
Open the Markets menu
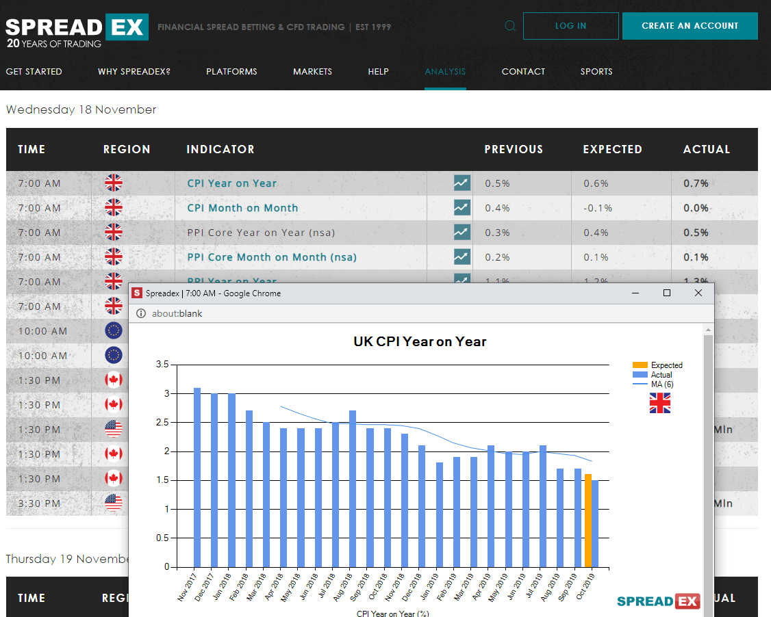(x=312, y=72)
